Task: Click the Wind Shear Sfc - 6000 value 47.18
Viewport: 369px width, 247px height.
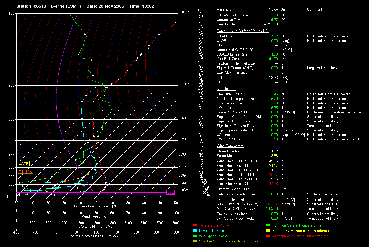Action: [x=274, y=184]
